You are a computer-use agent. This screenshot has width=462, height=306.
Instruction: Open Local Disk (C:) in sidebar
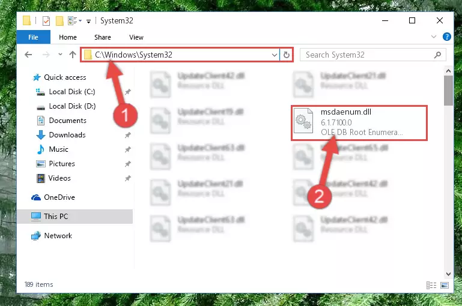(x=72, y=92)
